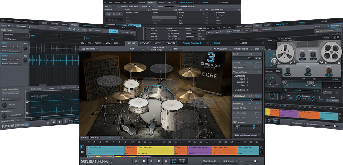This screenshot has width=343, height=165.
Task: Click Preview in Original Tempo in grooves window
Action: point(130,7)
